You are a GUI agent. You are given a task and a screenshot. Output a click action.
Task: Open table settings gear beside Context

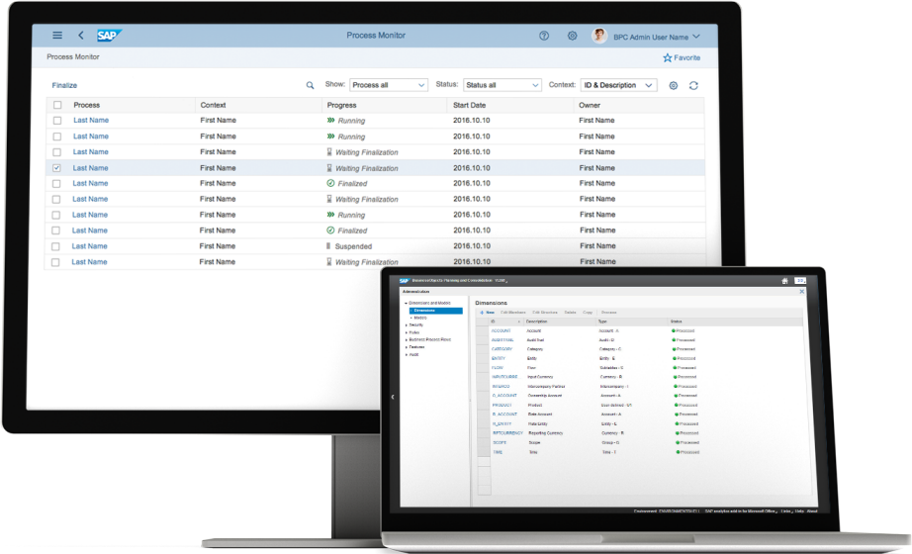pos(674,86)
